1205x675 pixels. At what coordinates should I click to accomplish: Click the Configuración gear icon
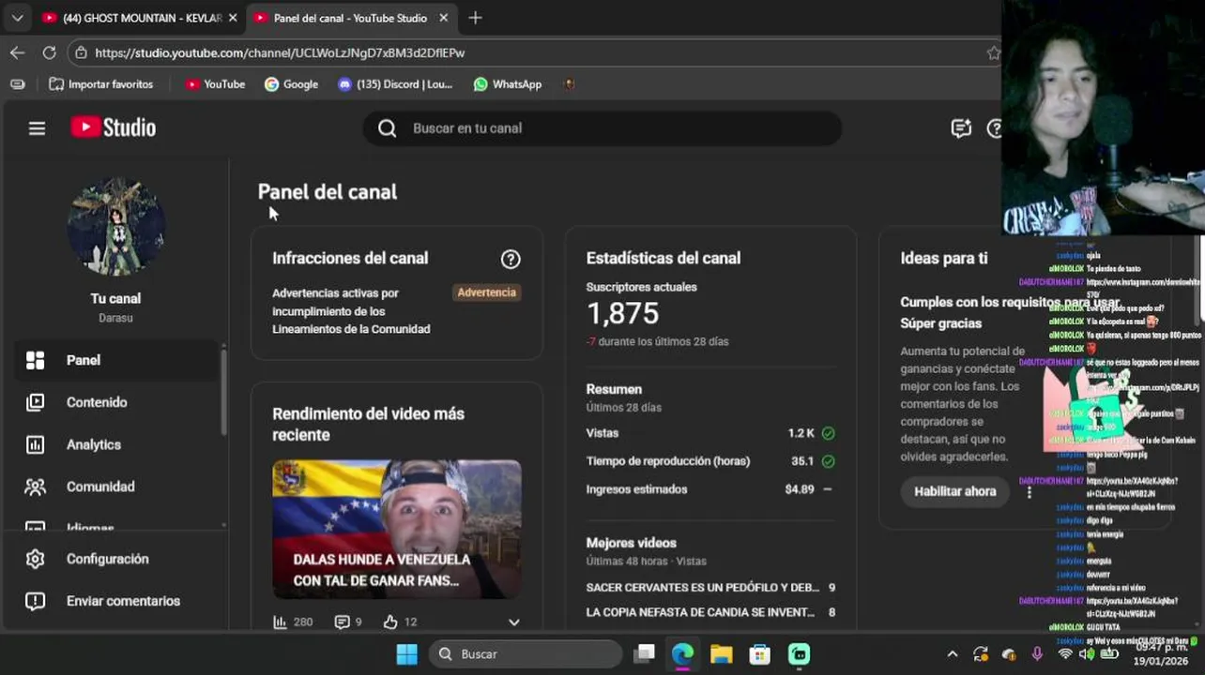[x=35, y=559]
